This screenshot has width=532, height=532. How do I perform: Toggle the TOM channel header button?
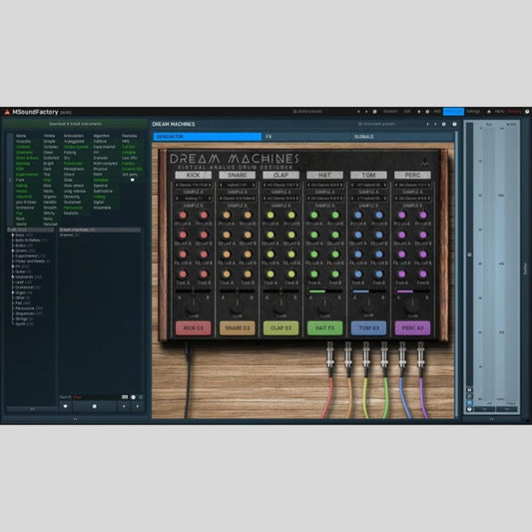(x=368, y=175)
